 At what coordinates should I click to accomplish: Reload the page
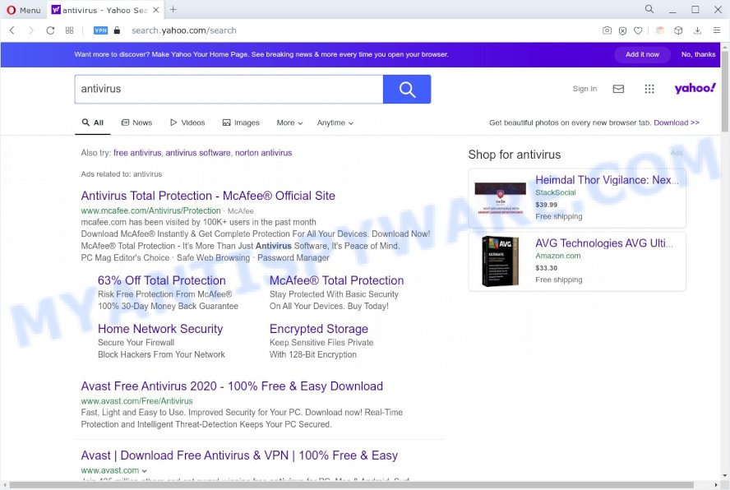click(50, 30)
